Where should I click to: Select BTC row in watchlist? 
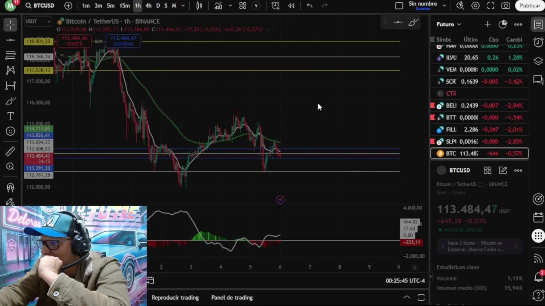pyautogui.click(x=479, y=153)
